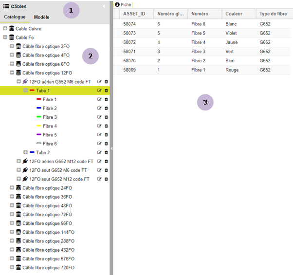Click delete trash icon for Fibre 3
The height and width of the screenshot is (275, 293).
click(106, 117)
